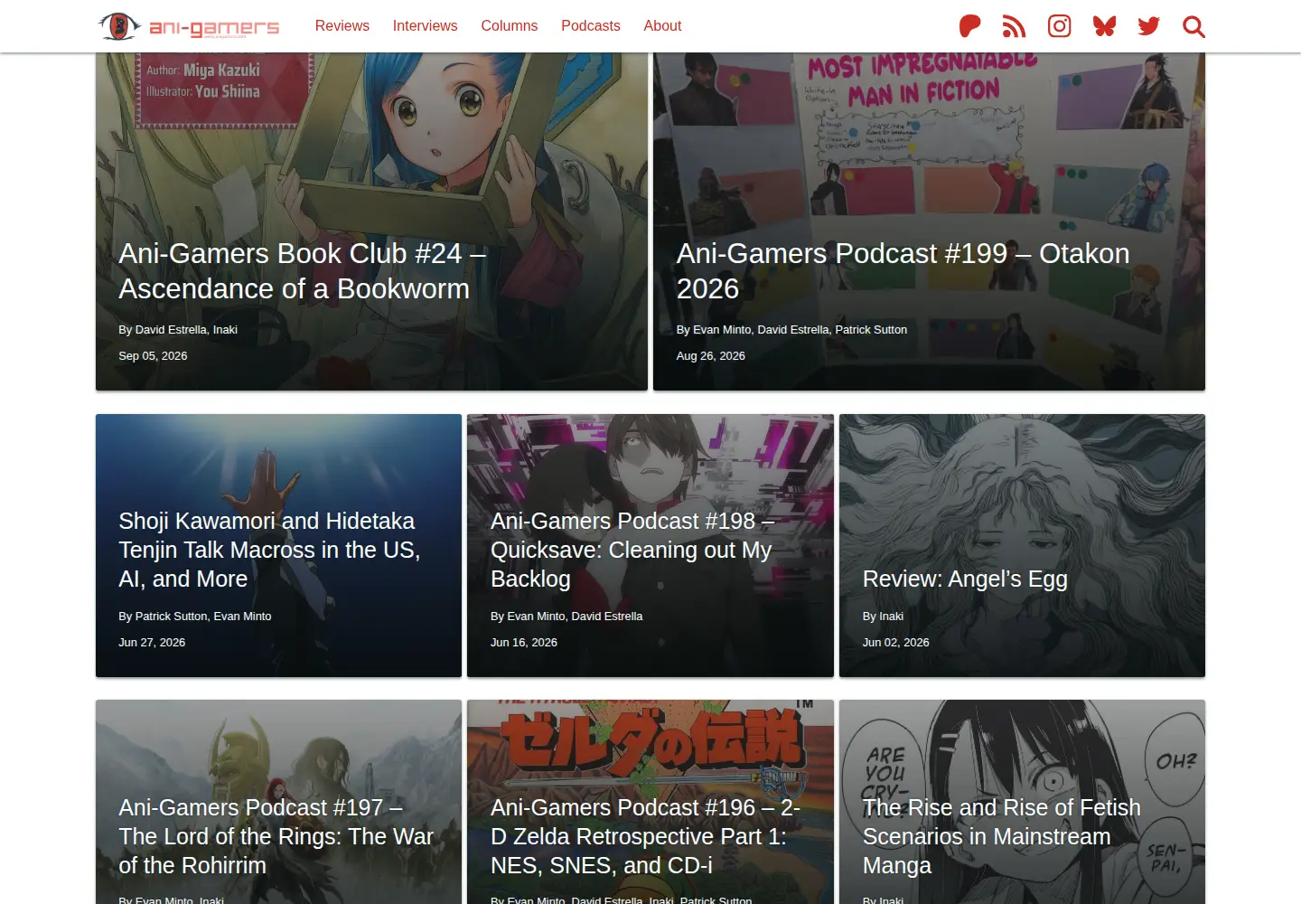Open the Reviews menu item

click(342, 26)
